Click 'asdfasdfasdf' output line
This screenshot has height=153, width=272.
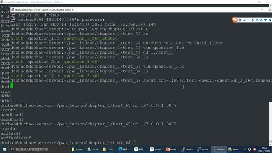coord(16,138)
